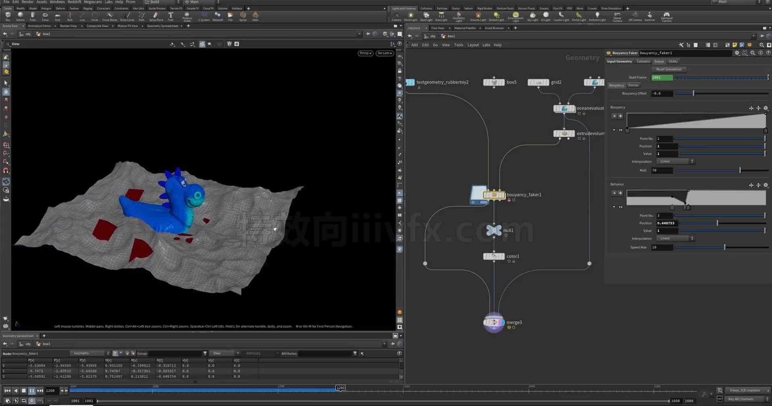This screenshot has width=772, height=406.
Task: Toggle the flag beside the color1 node
Action: tap(509, 262)
